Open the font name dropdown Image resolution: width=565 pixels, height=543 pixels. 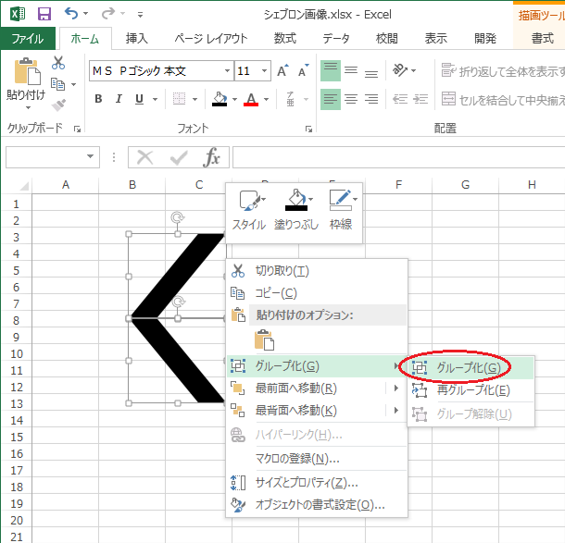[x=227, y=71]
